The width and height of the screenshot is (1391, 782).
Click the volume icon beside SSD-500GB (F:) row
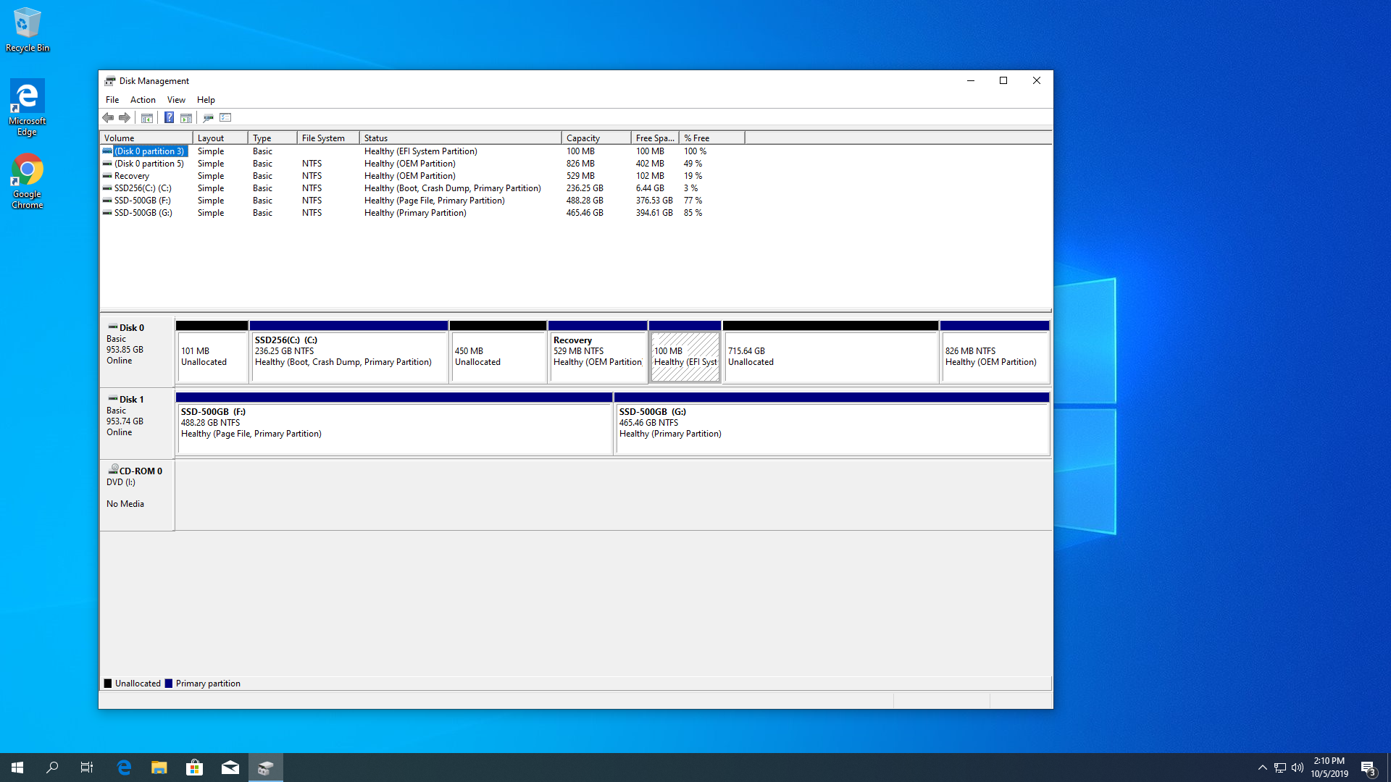point(107,201)
